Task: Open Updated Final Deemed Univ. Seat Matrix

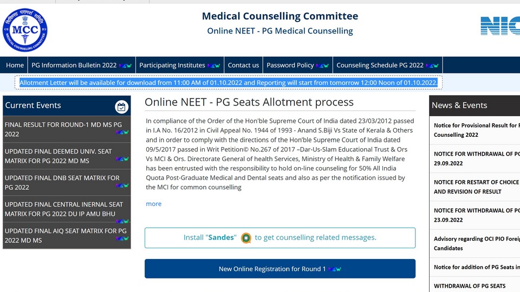Action: click(x=67, y=156)
